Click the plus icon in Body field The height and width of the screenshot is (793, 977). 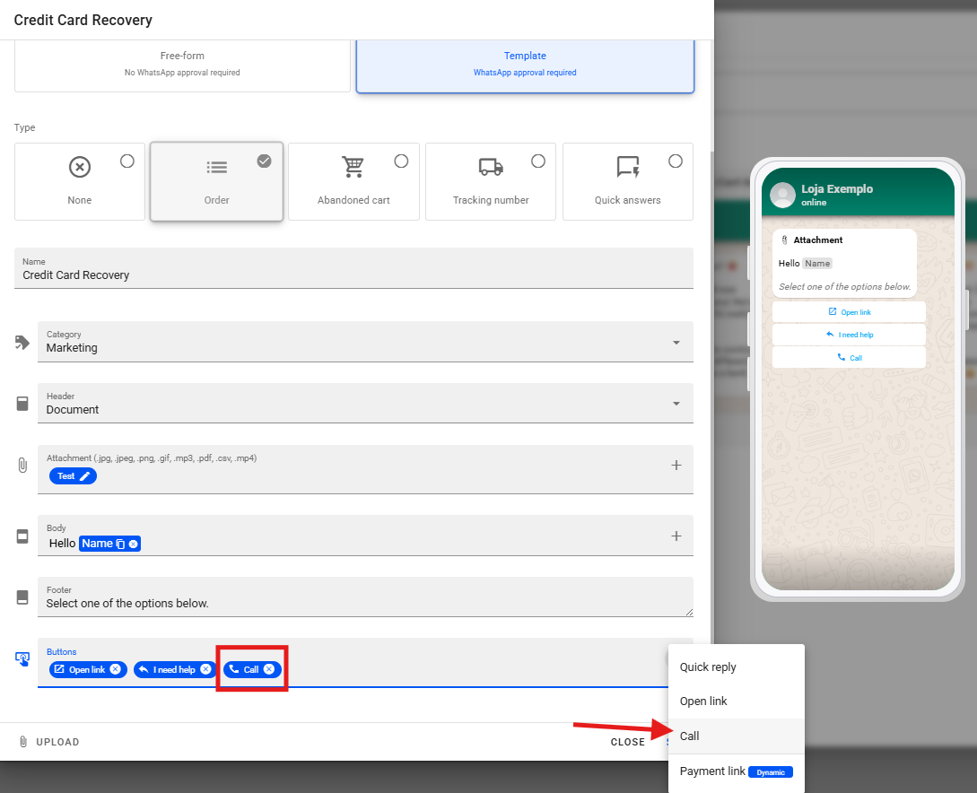(x=676, y=536)
